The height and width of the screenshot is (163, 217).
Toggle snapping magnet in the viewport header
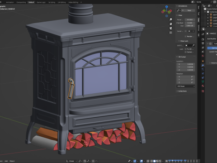coord(85,161)
